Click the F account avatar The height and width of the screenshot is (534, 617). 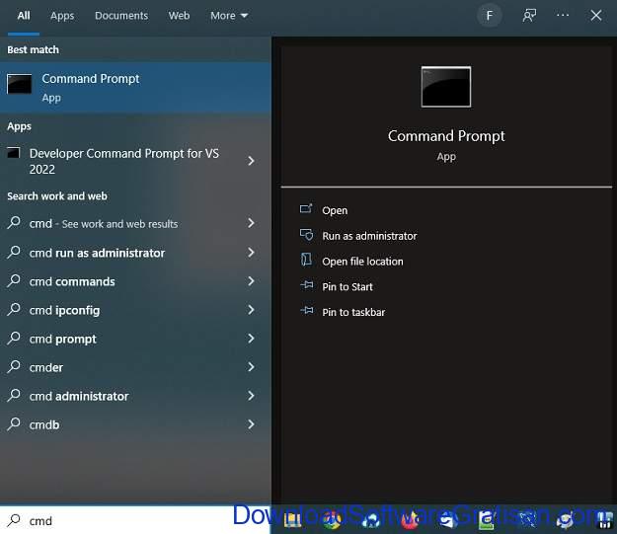tap(489, 16)
